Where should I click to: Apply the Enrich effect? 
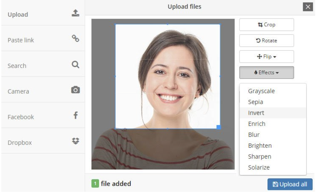click(273, 124)
